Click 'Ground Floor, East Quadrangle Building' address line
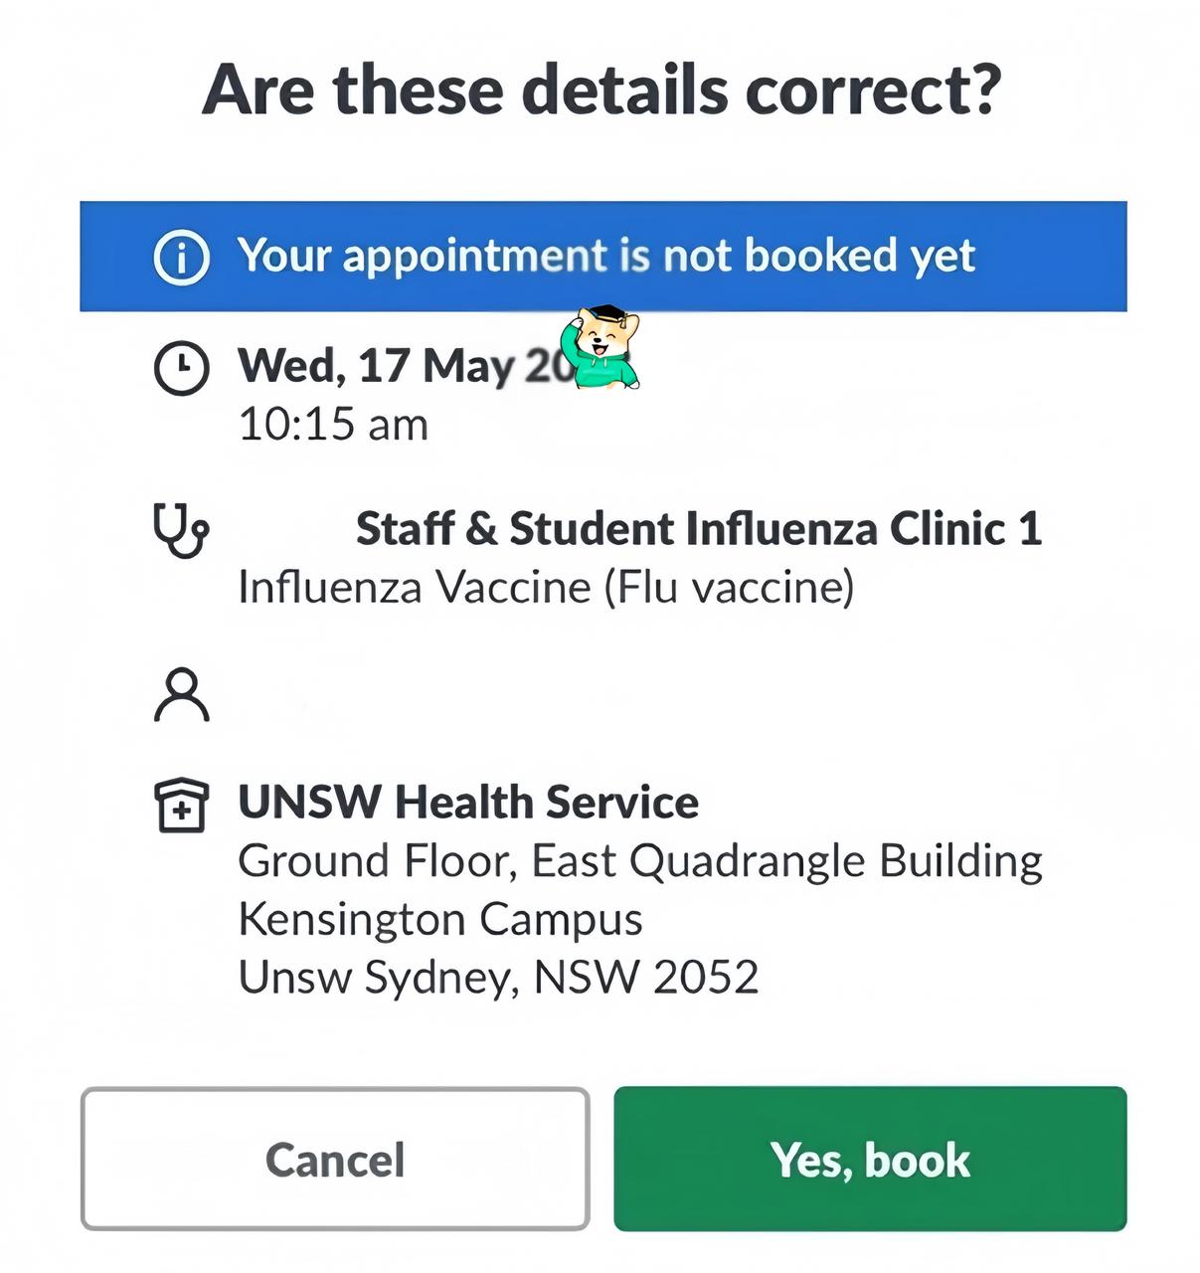The height and width of the screenshot is (1273, 1200). pyautogui.click(x=640, y=860)
